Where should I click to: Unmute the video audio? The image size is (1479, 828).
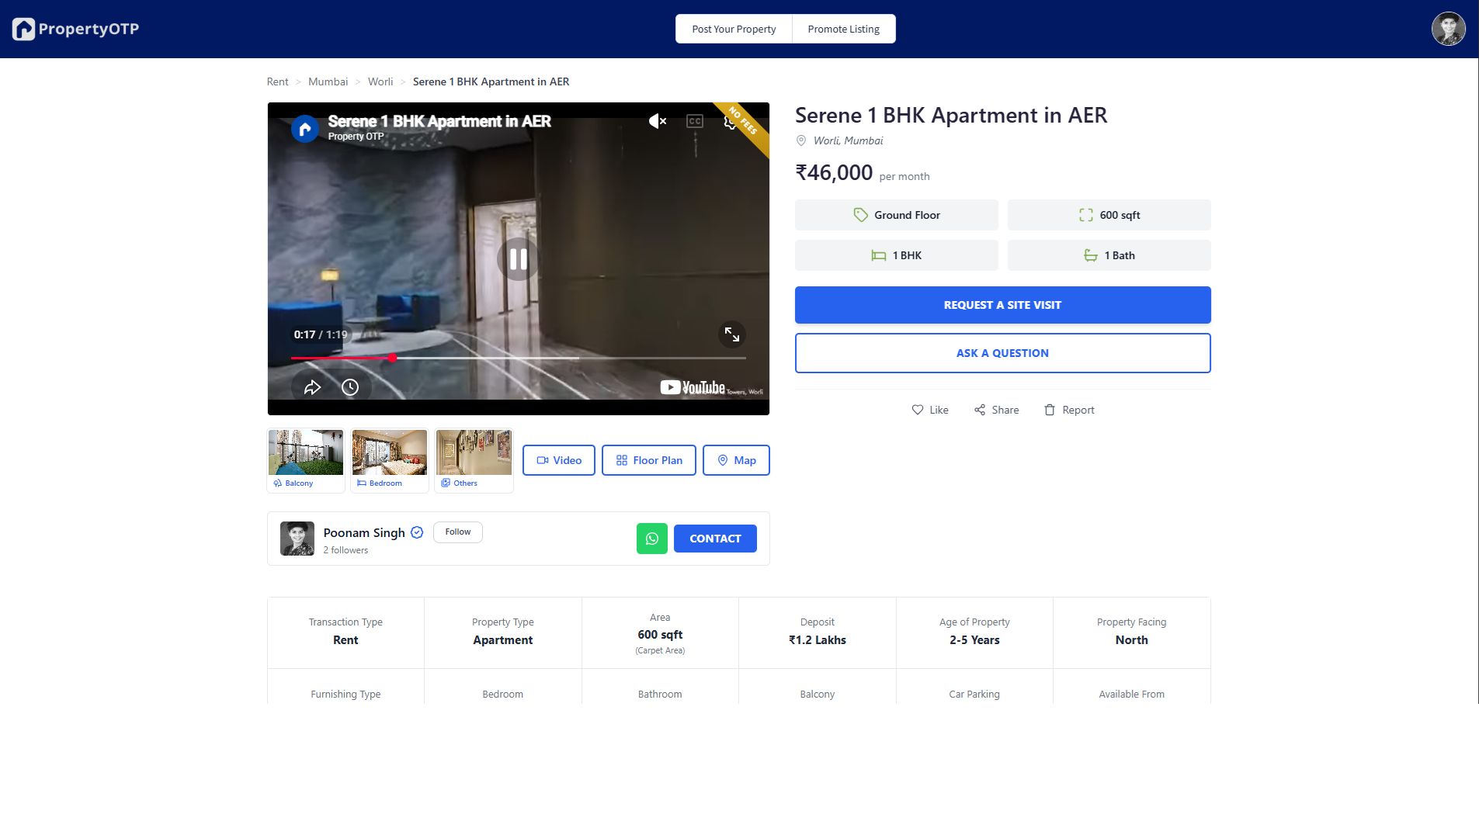coord(658,121)
